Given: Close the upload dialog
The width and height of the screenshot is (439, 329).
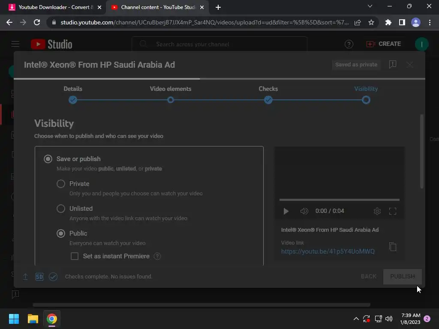Looking at the screenshot, I should [409, 65].
